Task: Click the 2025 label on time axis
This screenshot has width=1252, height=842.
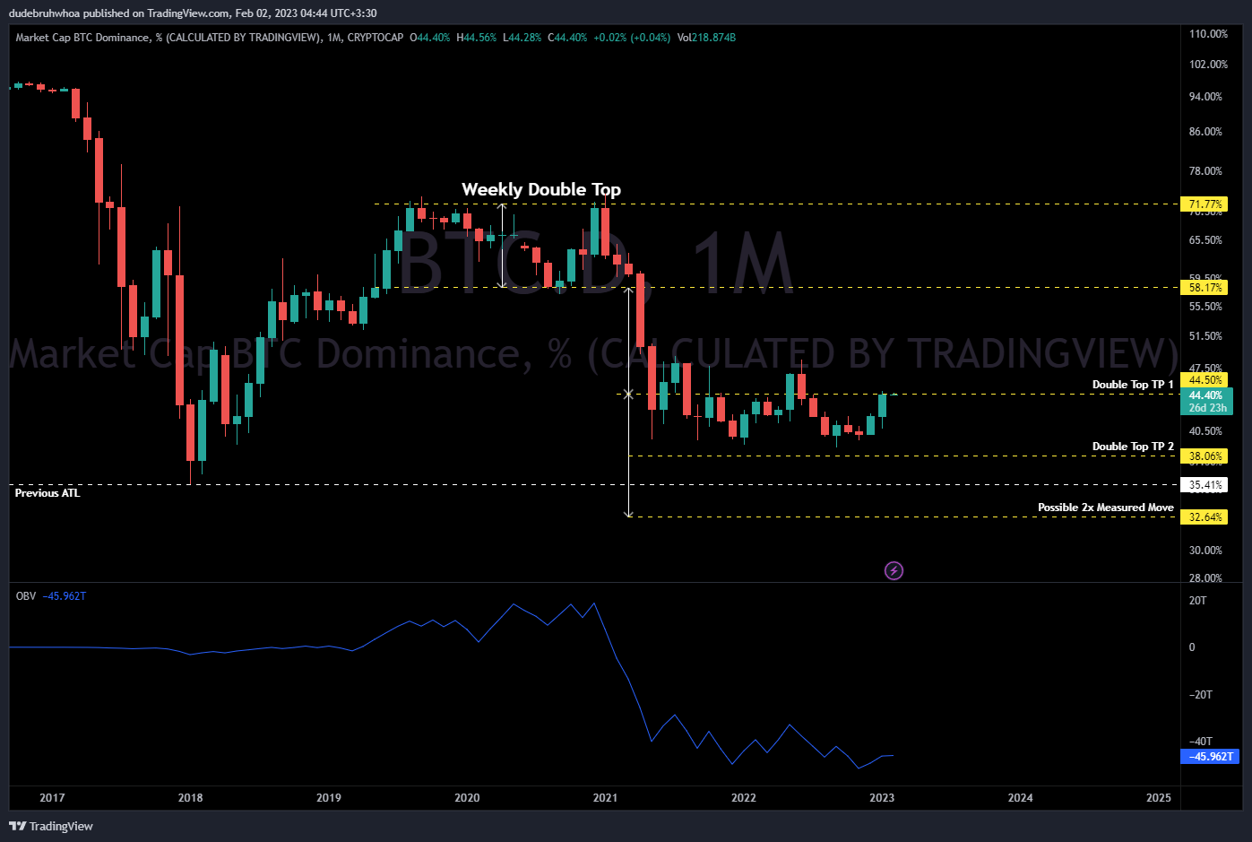Action: tap(1159, 798)
